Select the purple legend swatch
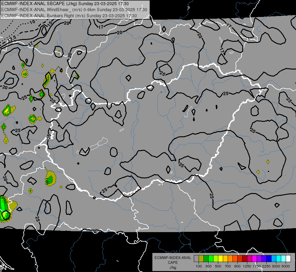 pos(259,259)
